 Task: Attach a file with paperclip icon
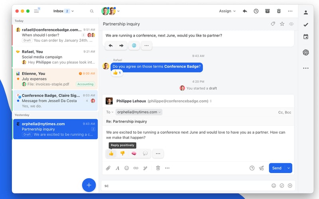(x=108, y=168)
